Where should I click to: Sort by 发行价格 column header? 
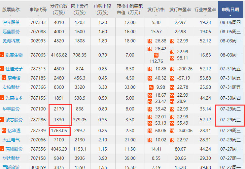[x=156, y=10]
